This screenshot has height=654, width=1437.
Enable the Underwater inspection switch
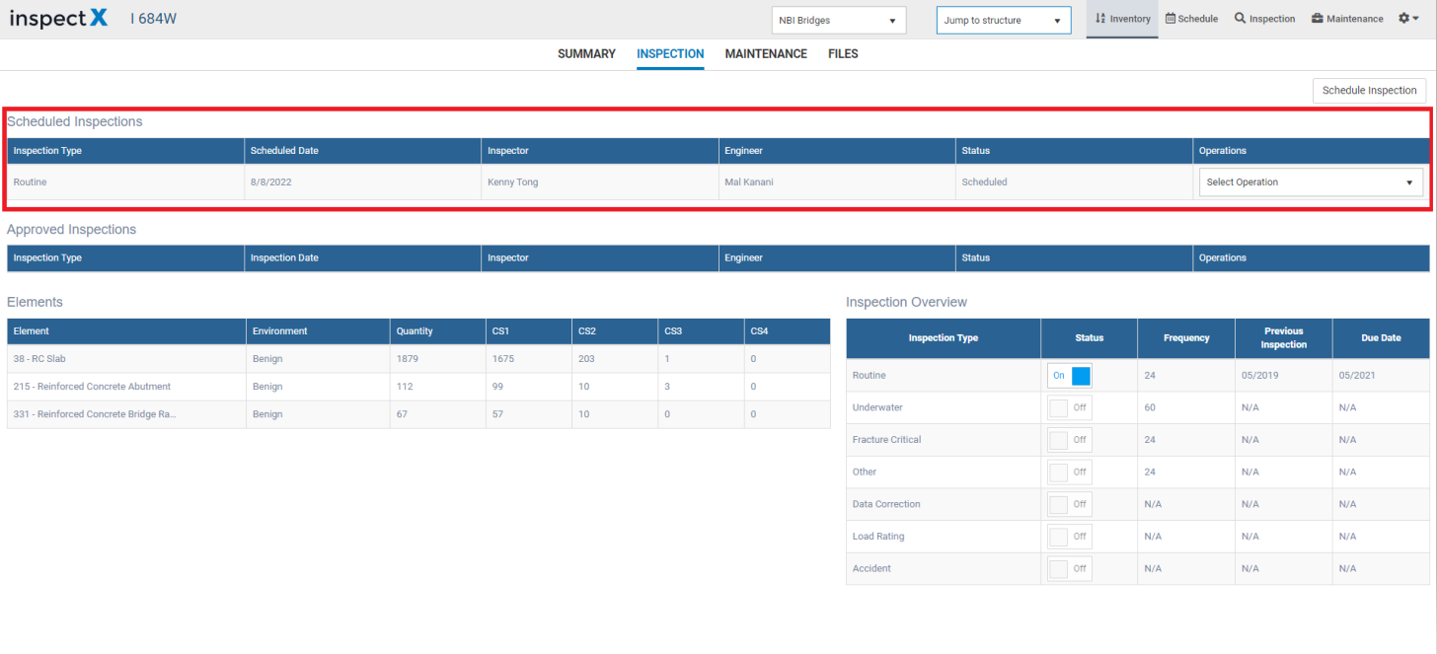pyautogui.click(x=1070, y=407)
